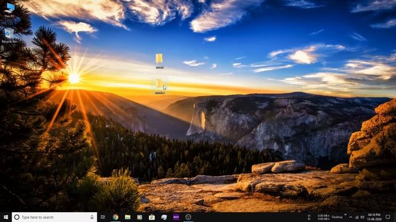Open the media player folder icon on taskbar
The width and height of the screenshot is (396, 222).
coord(140,217)
